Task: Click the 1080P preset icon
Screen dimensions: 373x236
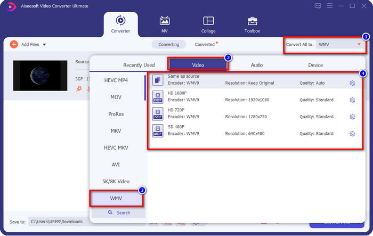Action: click(x=158, y=97)
